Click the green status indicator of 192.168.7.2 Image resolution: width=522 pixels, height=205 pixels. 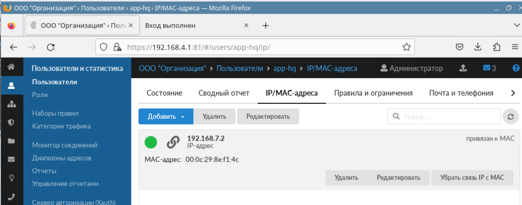[151, 143]
